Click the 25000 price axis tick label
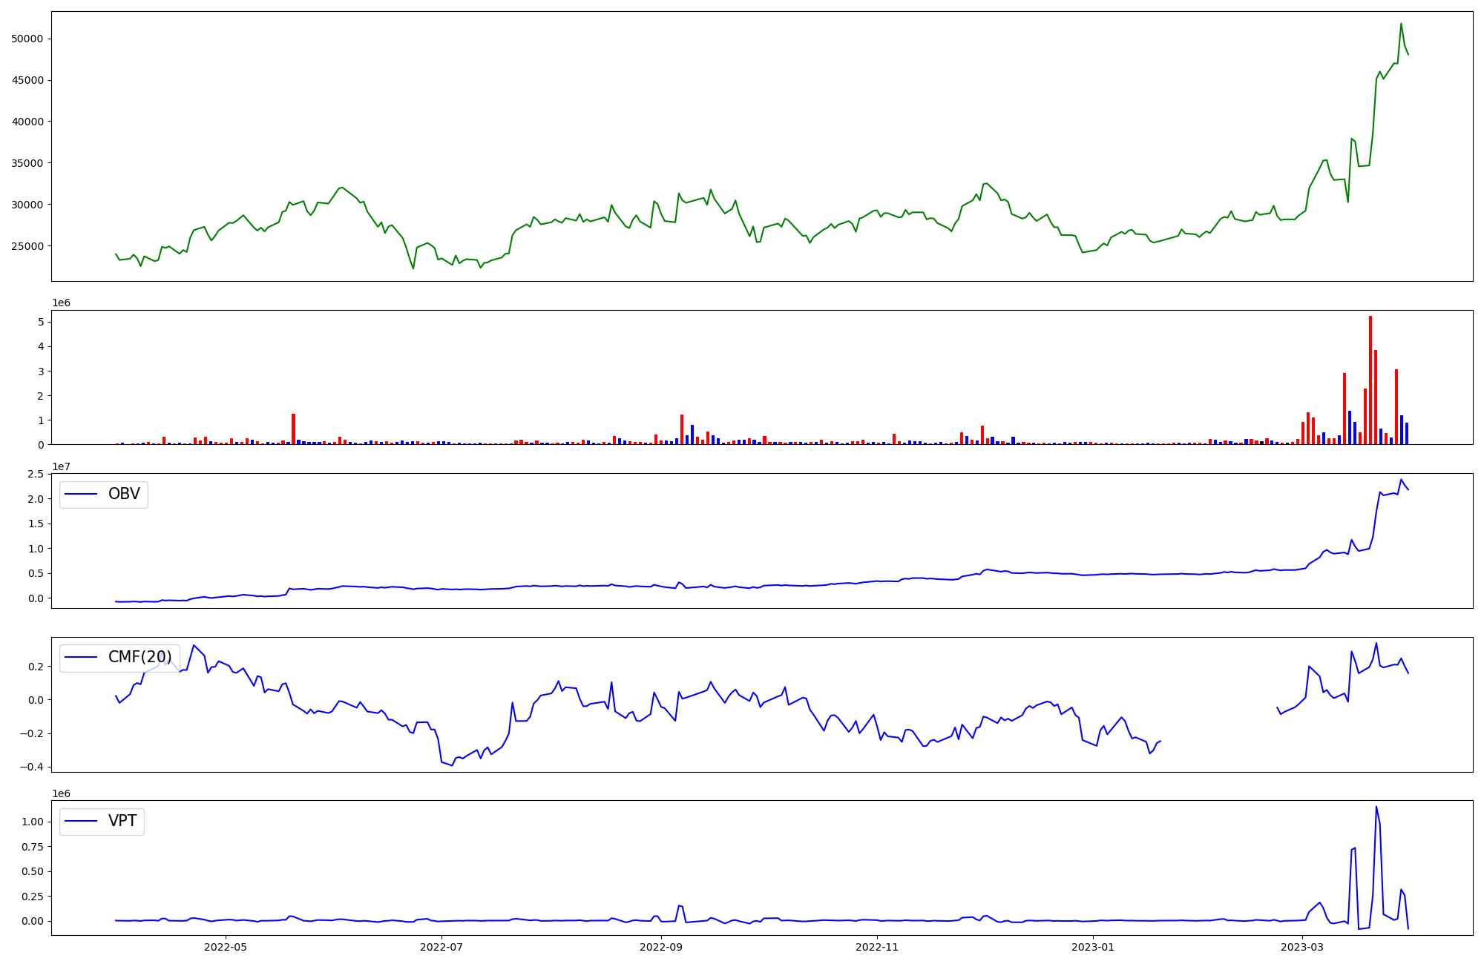 coord(27,246)
